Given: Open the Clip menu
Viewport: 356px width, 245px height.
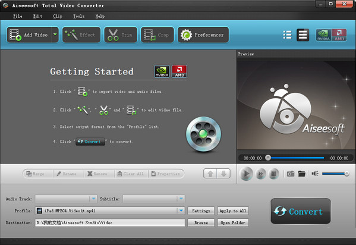Looking at the screenshot, I should pos(58,16).
